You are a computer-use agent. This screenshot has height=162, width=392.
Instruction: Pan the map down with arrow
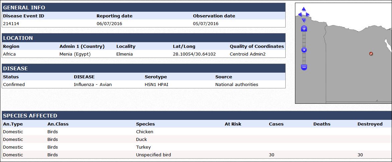click(x=304, y=20)
